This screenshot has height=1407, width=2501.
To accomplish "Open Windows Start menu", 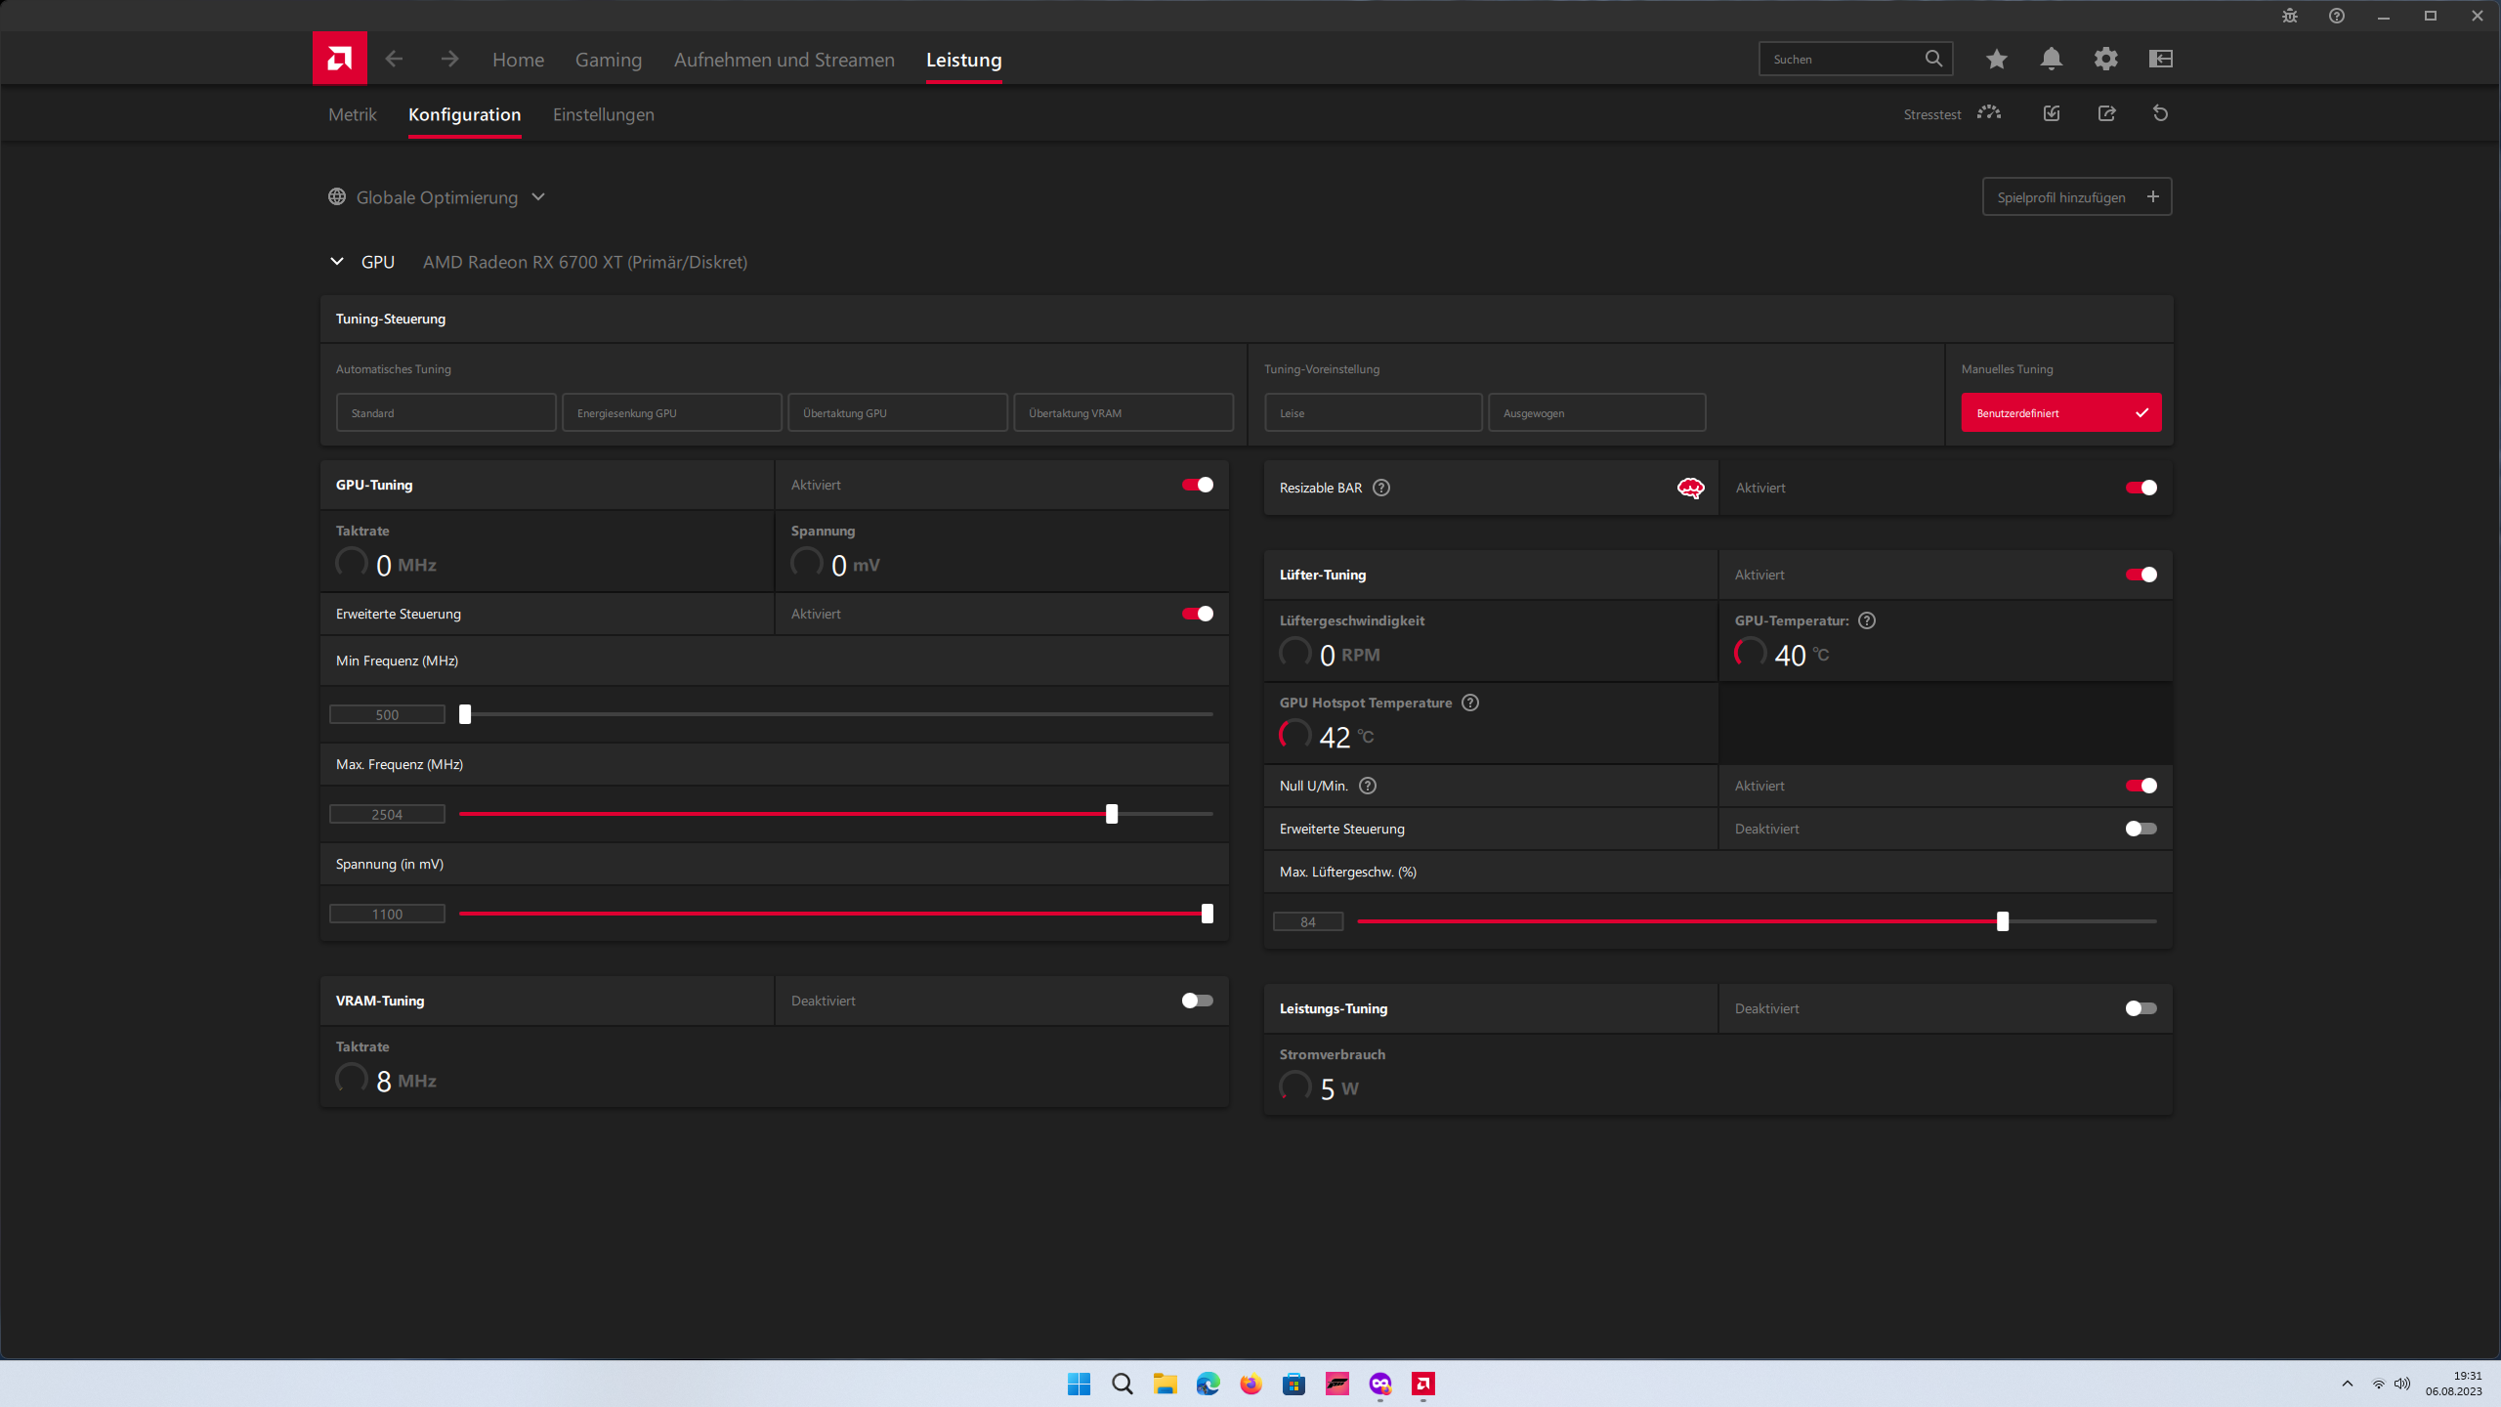I will click(x=1079, y=1384).
